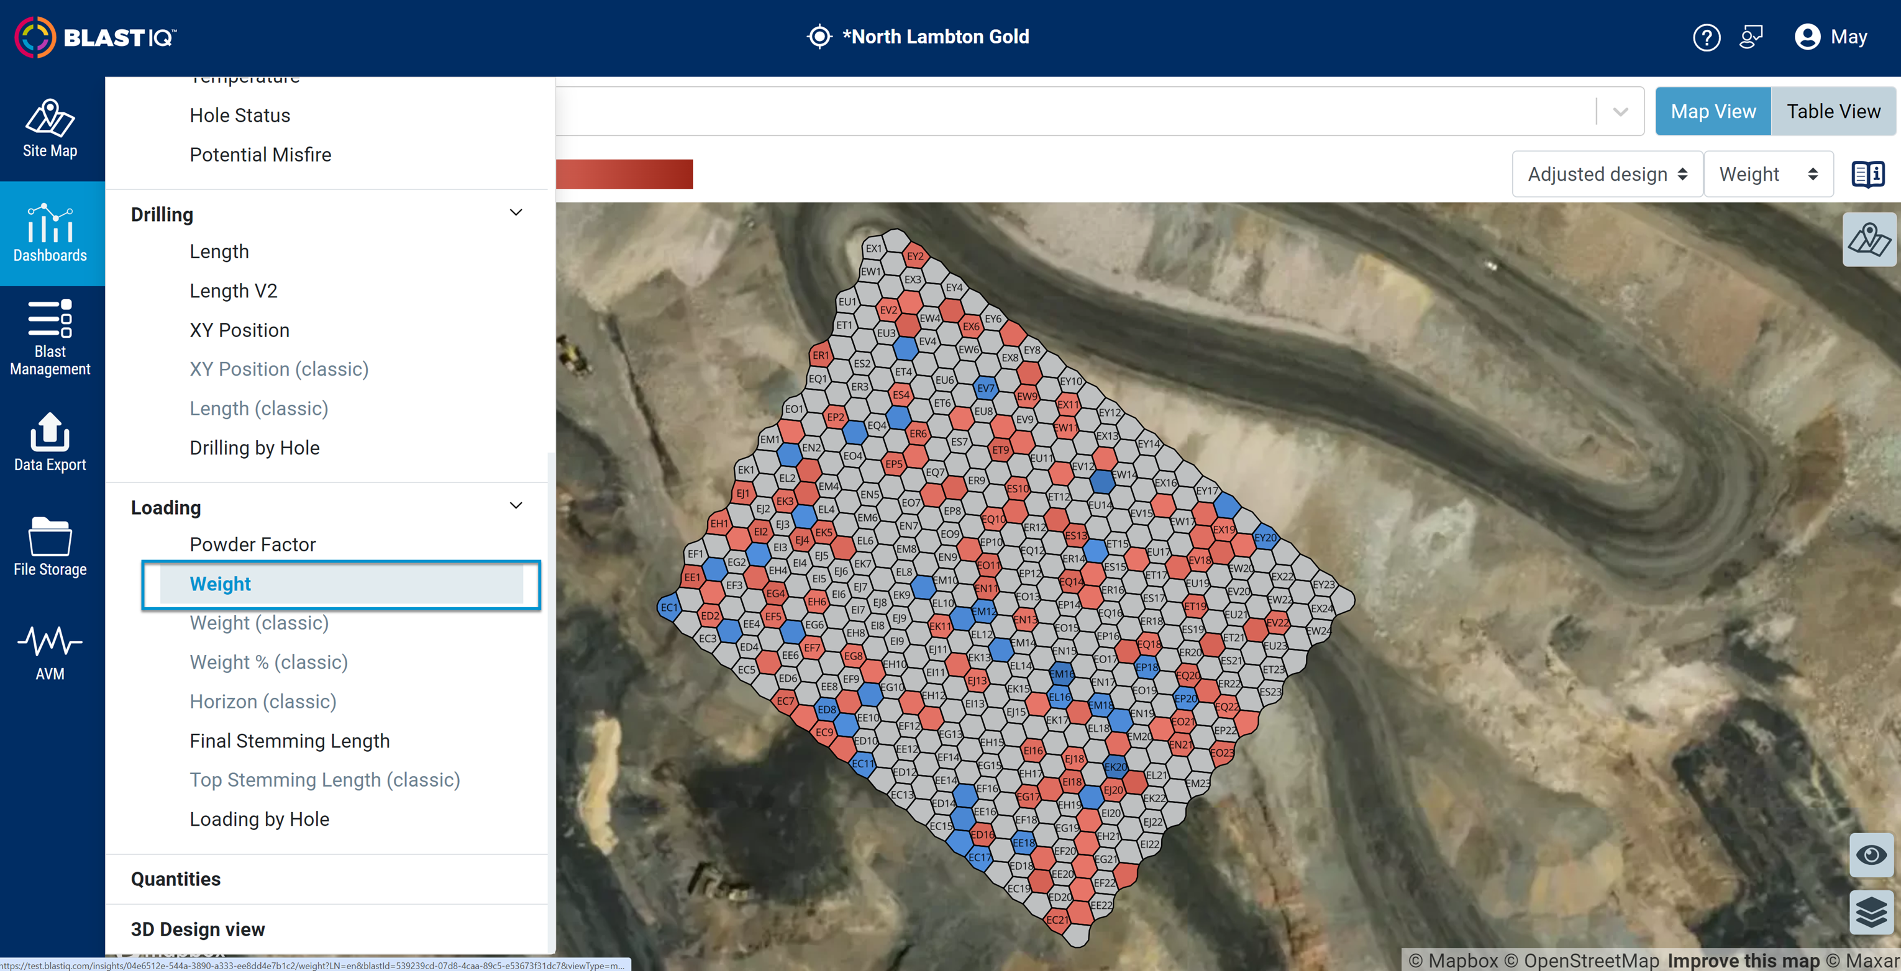Viewport: 1901px width, 971px height.
Task: Open Length V2 dashboard
Action: pos(233,291)
